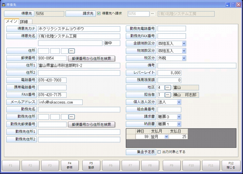Select the メイン tab
The height and width of the screenshot is (174, 243).
[x=12, y=21]
